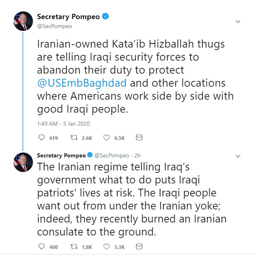Click the 2h timestamp on second tweet

(x=137, y=156)
